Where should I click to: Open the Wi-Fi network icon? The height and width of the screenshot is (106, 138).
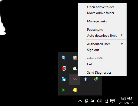pos(106,101)
